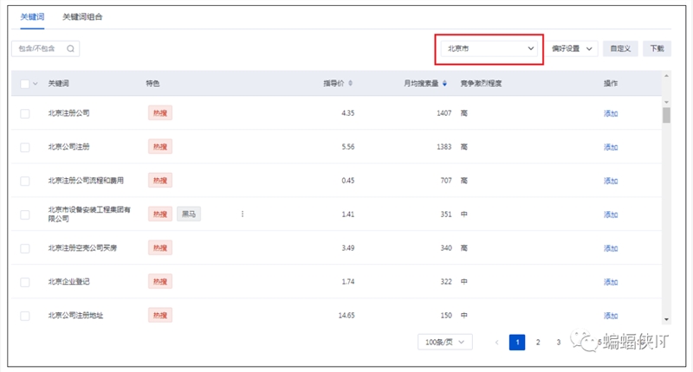The image size is (693, 372).
Task: Select the 关键词 tab
Action: [32, 17]
